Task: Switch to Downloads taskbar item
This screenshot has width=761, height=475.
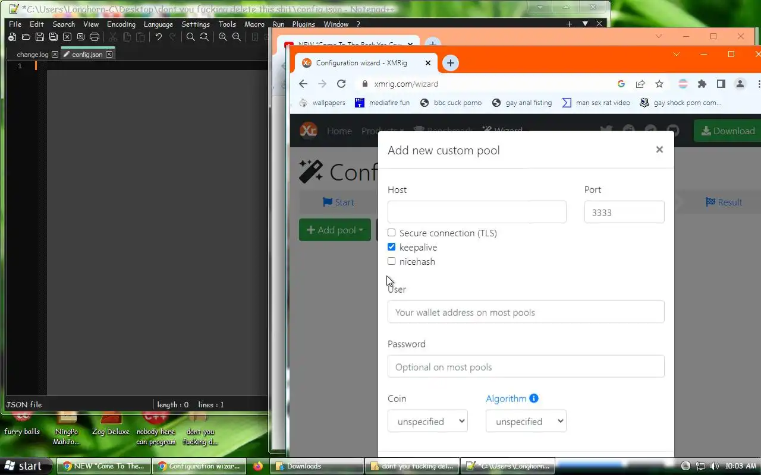Action: click(316, 466)
